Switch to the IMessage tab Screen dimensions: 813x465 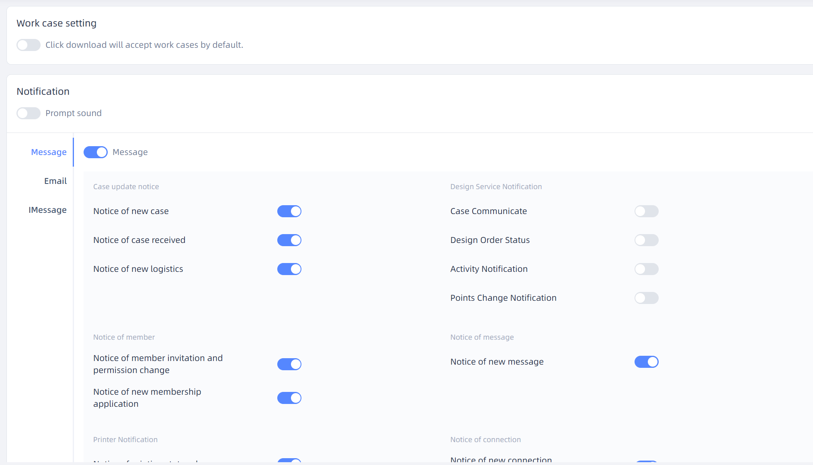(47, 210)
